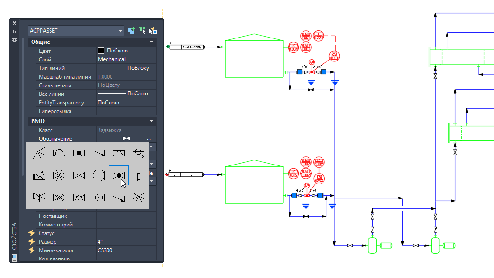This screenshot has width=494, height=278.
Task: Select the bowtie symbol with bottom stem
Action: coord(39,198)
